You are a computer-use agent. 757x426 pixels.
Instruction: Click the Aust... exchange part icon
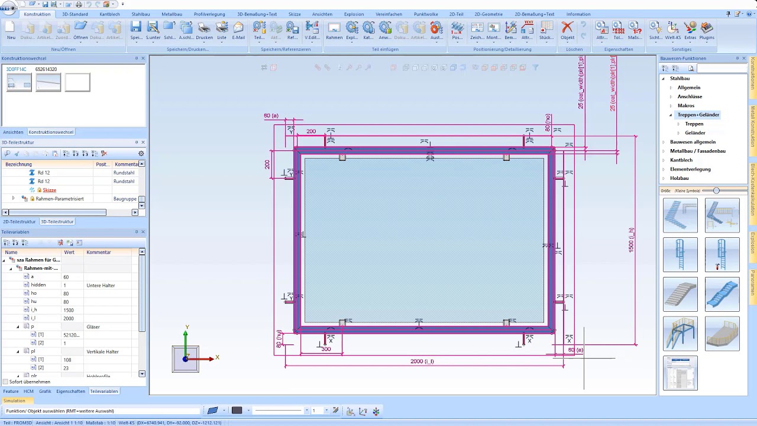436,27
